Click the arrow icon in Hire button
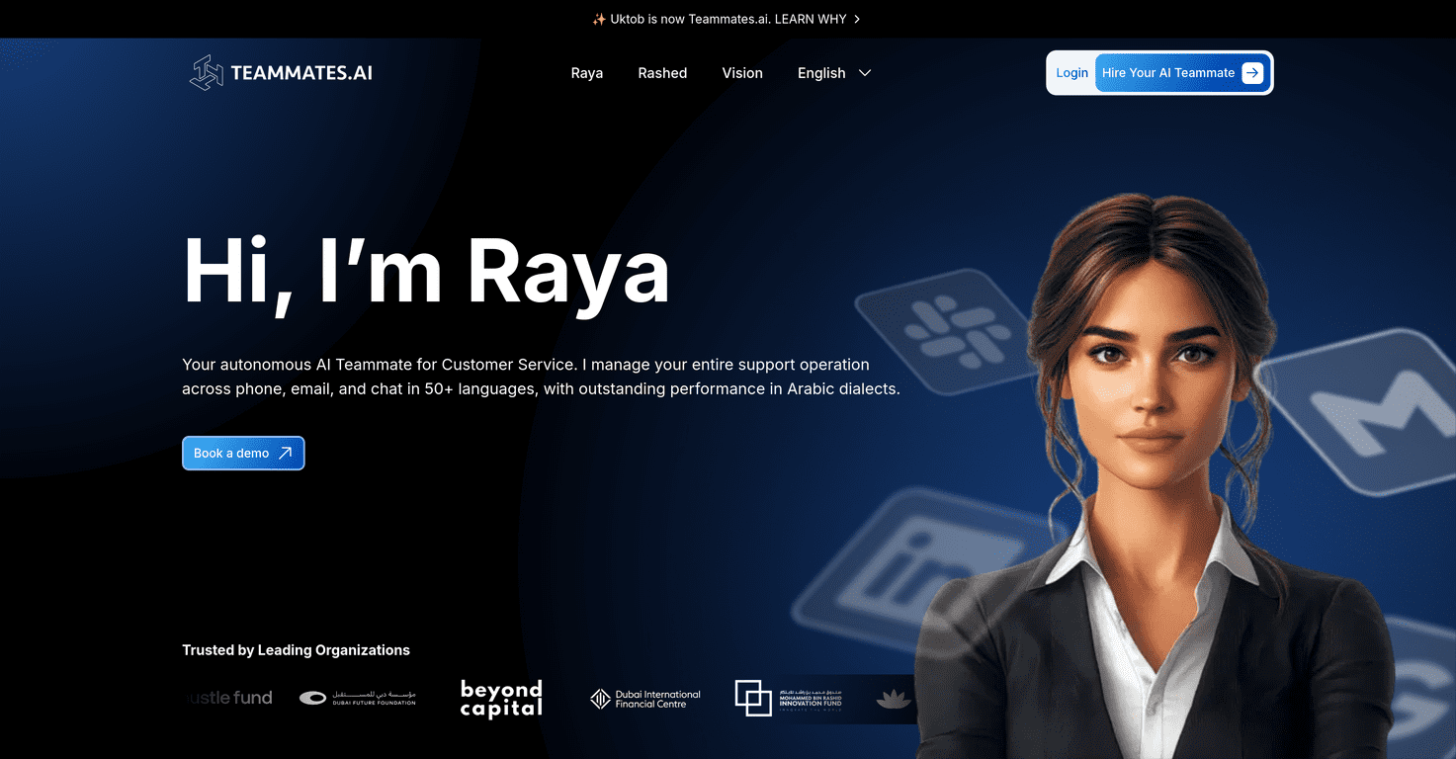 click(1252, 73)
